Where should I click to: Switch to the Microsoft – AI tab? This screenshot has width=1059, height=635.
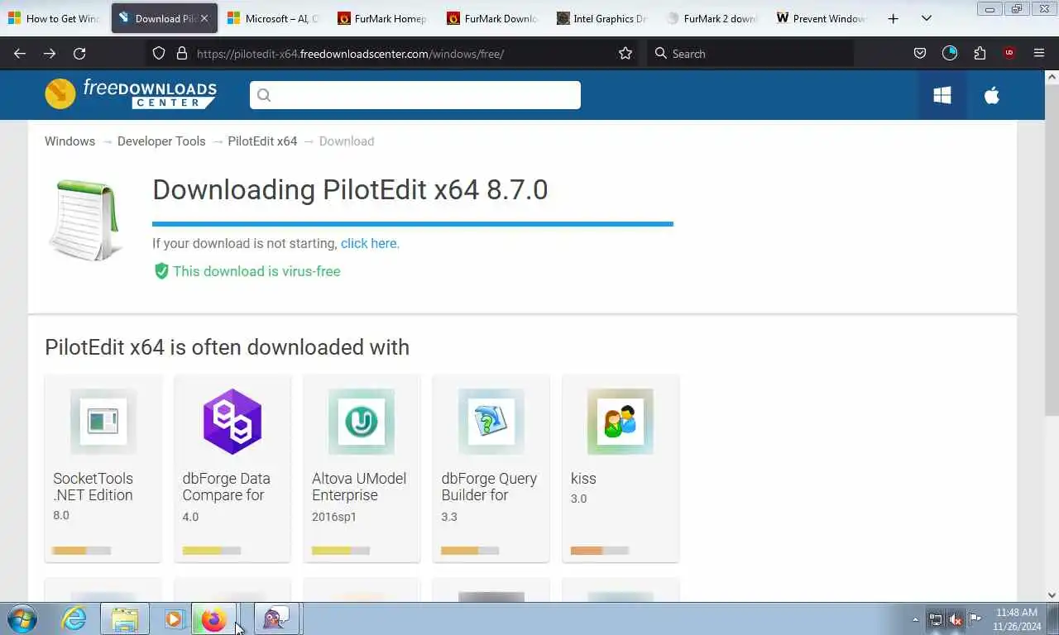pyautogui.click(x=273, y=18)
